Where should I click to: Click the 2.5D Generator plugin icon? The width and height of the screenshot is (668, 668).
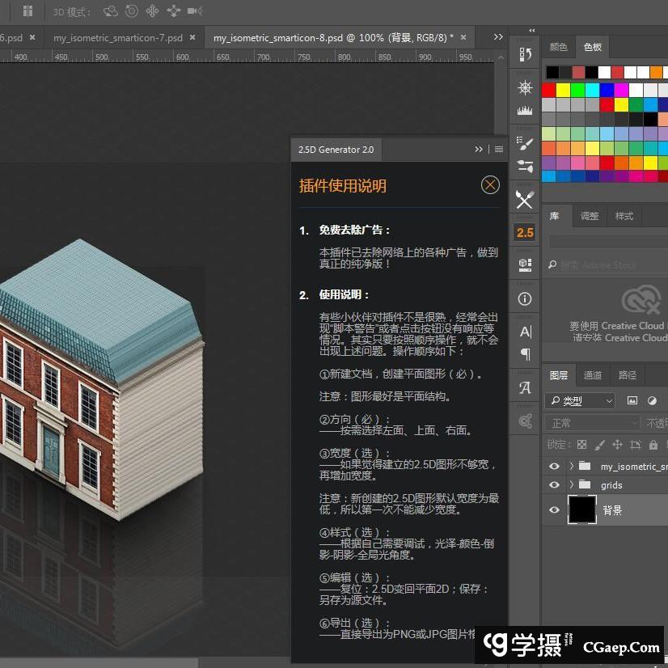pyautogui.click(x=525, y=233)
